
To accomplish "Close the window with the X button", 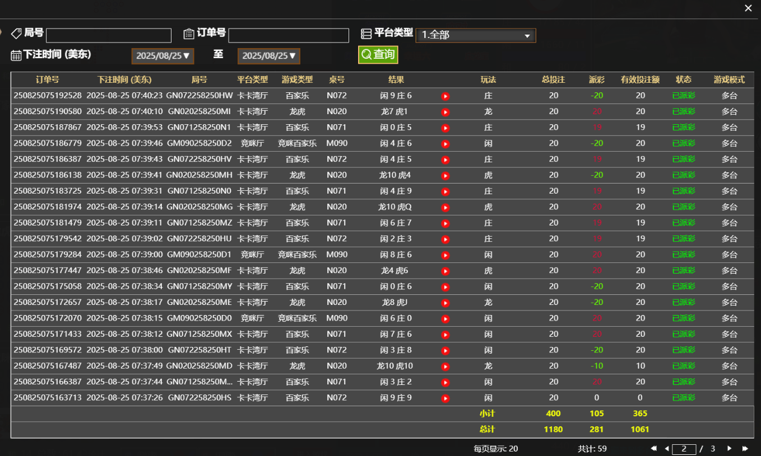I will point(748,8).
